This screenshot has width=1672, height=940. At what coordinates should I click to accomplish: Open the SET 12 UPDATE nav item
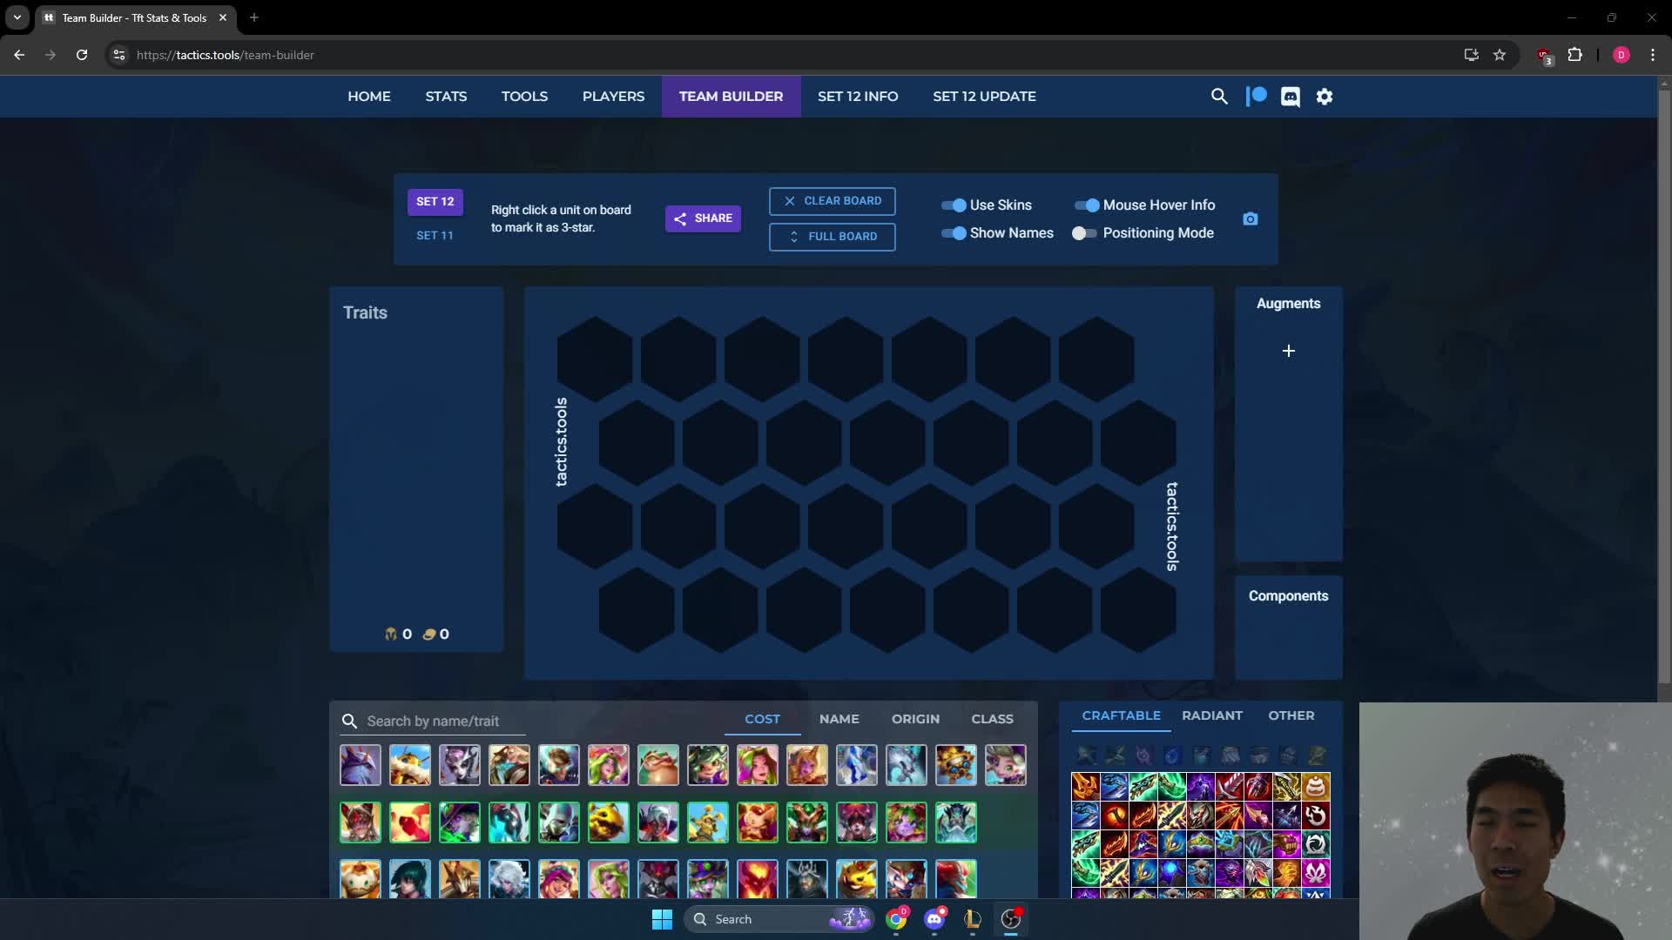click(x=984, y=97)
